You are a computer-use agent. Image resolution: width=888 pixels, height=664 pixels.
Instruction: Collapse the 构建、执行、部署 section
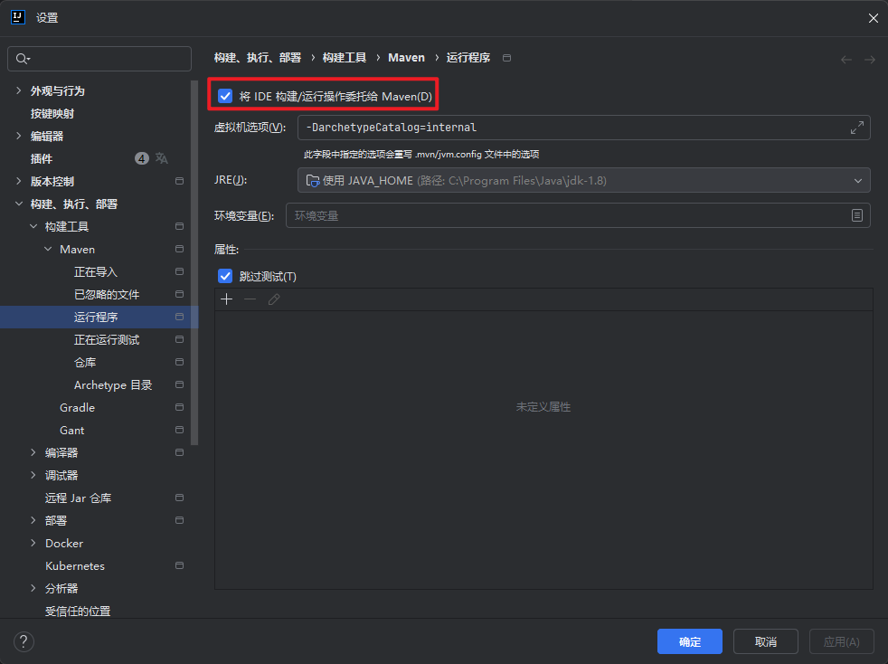[x=19, y=204]
